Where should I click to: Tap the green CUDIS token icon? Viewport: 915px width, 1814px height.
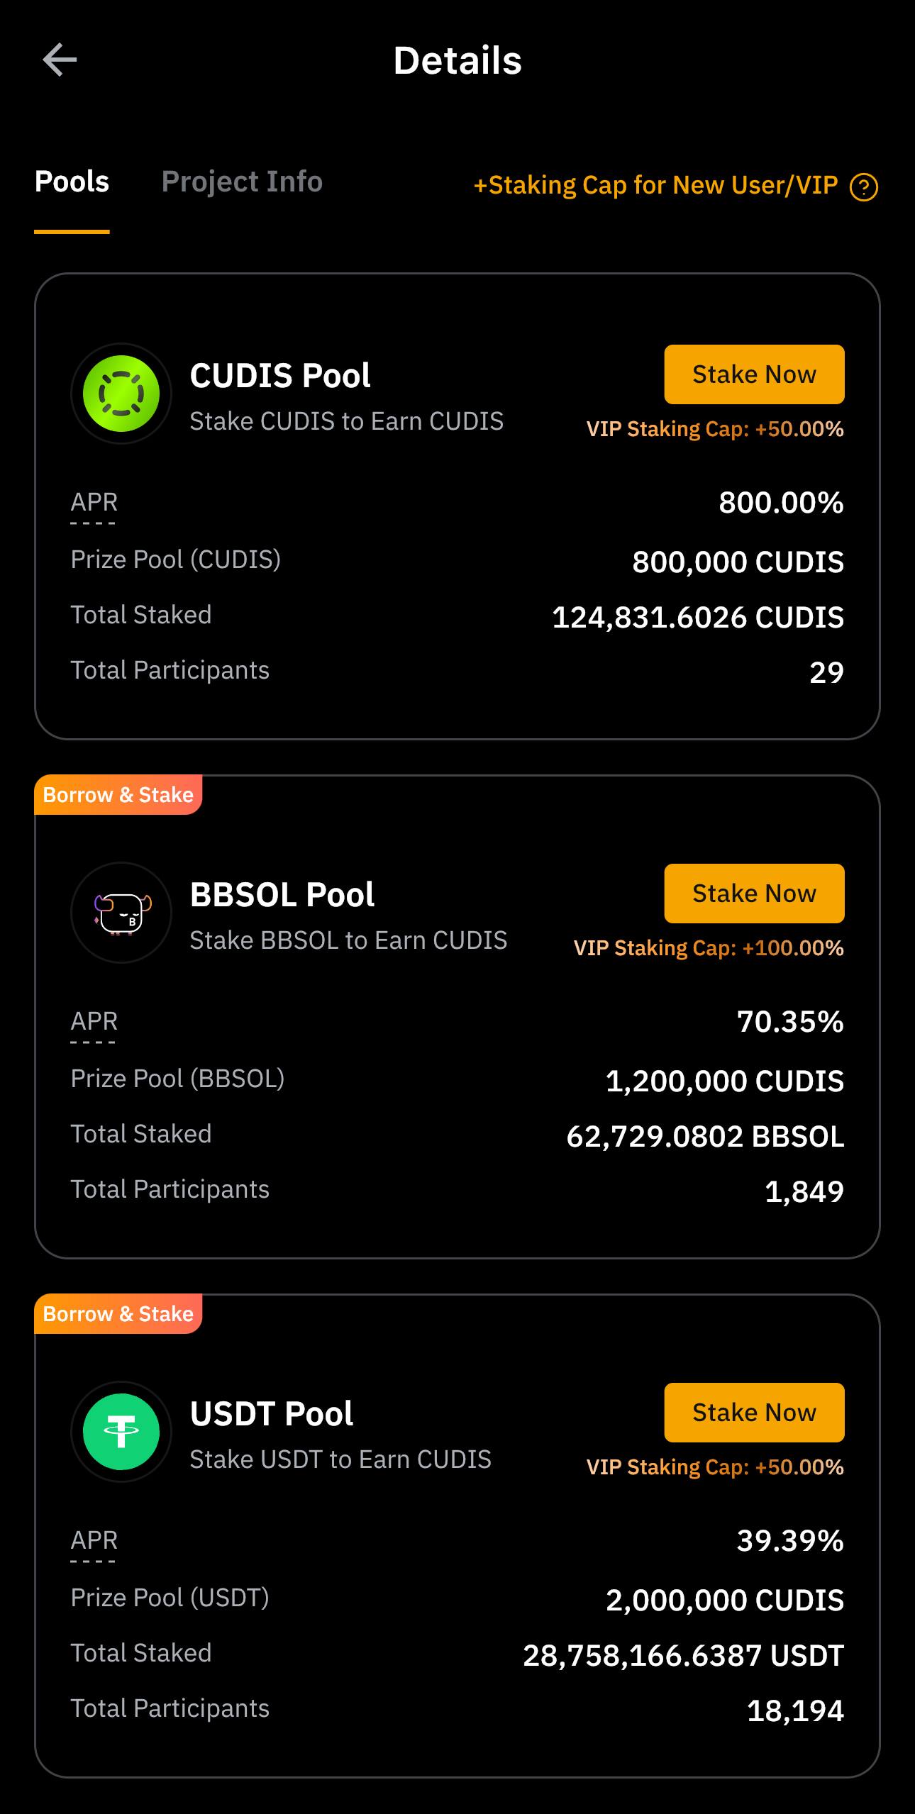[121, 394]
